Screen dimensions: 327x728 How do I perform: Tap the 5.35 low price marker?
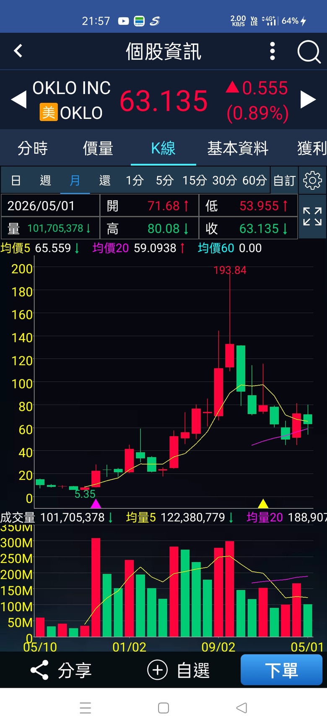pyautogui.click(x=85, y=494)
